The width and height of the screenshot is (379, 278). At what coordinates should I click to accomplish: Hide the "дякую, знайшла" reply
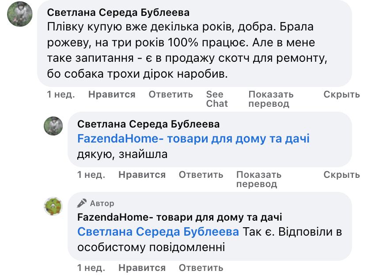(341, 175)
